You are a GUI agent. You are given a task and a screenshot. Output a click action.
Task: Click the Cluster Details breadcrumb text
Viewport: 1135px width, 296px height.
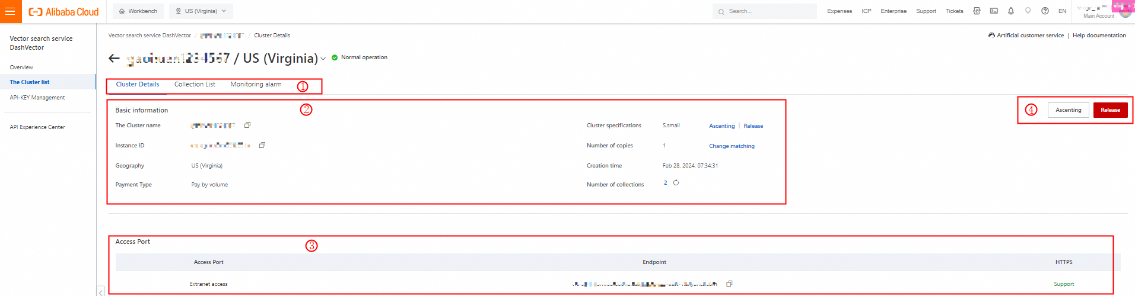(272, 36)
